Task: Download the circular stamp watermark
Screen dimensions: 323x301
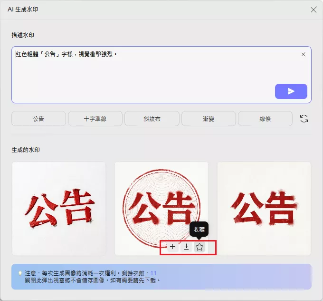Action: tap(186, 247)
